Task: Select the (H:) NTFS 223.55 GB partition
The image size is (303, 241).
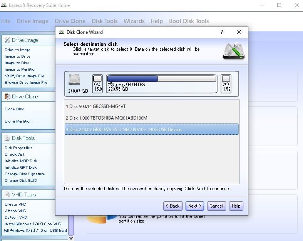Action: pos(162,84)
